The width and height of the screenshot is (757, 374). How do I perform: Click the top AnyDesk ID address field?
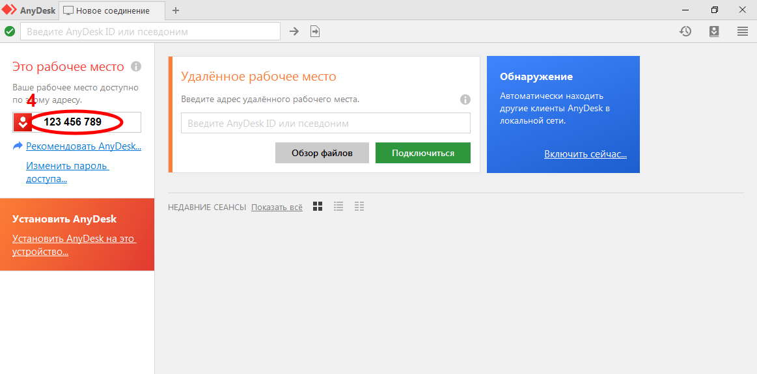coord(150,32)
